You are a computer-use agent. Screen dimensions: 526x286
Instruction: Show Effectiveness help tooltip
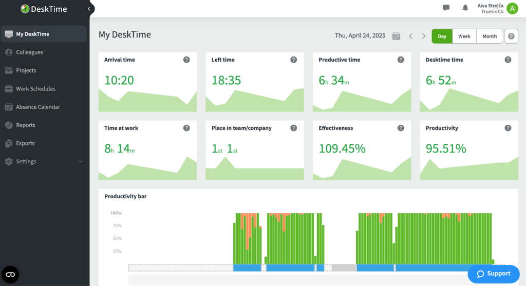click(x=401, y=128)
